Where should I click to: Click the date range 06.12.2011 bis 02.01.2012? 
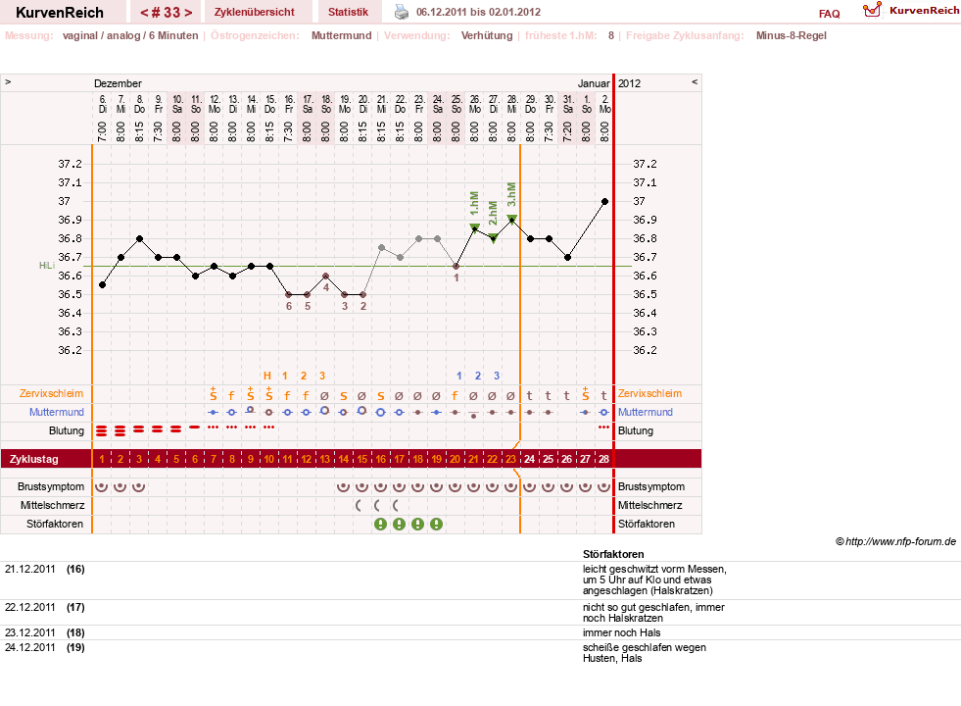[x=478, y=12]
